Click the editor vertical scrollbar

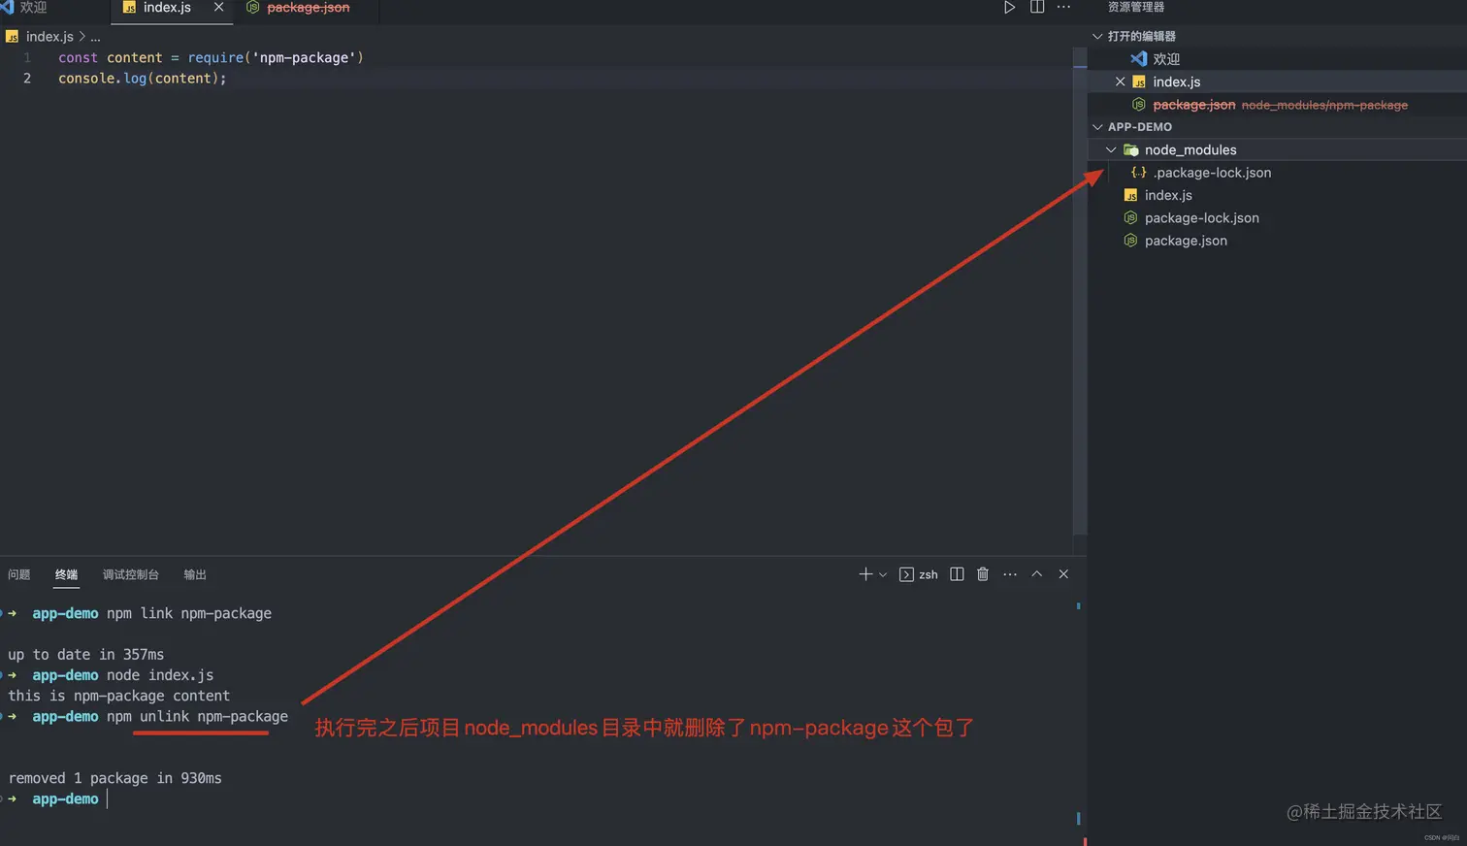click(x=1080, y=291)
